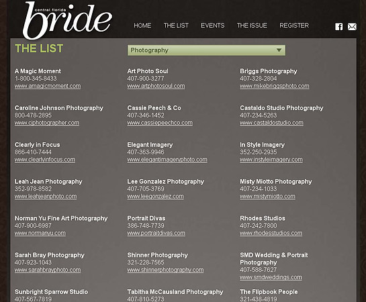Visit www.cassiepeechco.com link

160,123
